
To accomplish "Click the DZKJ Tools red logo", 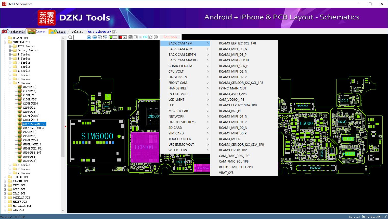I will [x=46, y=18].
